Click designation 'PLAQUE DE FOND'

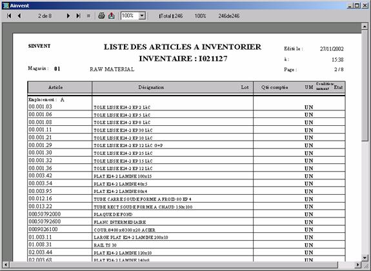pos(113,214)
